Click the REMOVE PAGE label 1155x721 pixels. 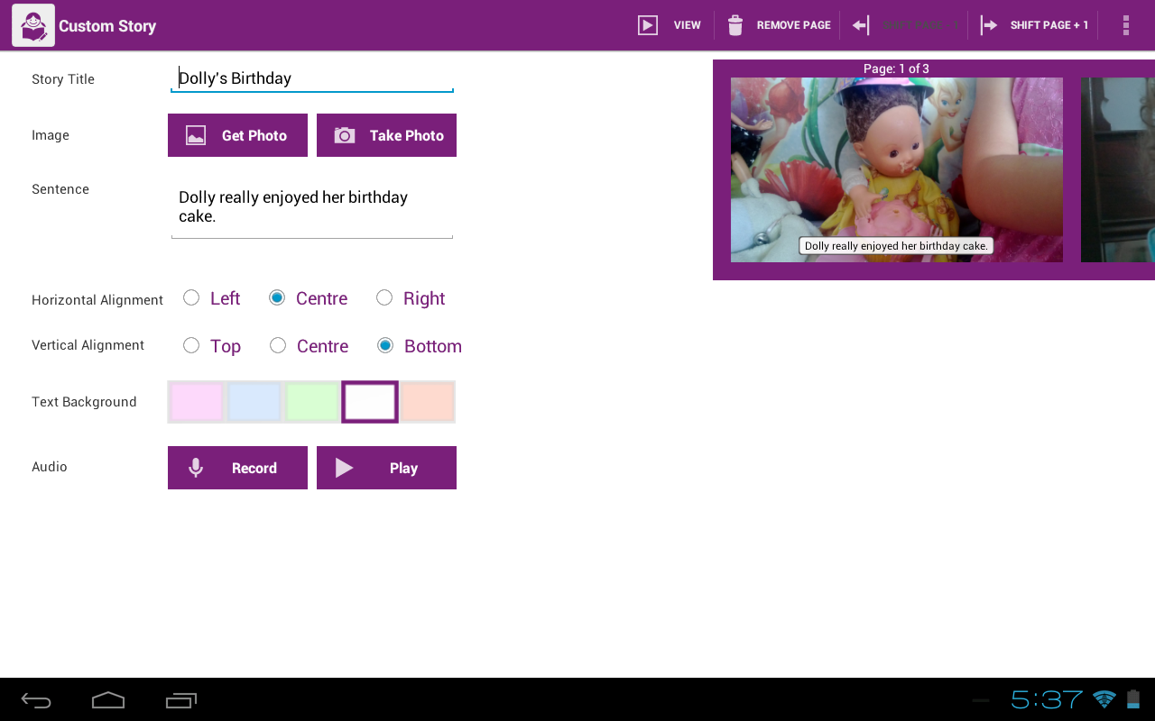[794, 25]
